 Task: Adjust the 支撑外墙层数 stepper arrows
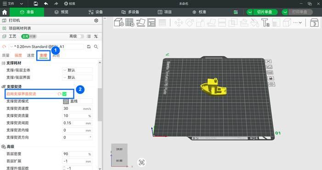64,168
